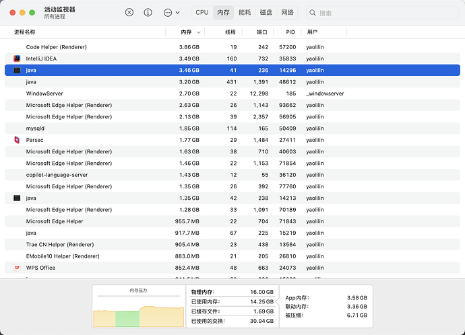
Task: Select Edge Helper (Renderer) PID 40603
Action: 232,151
